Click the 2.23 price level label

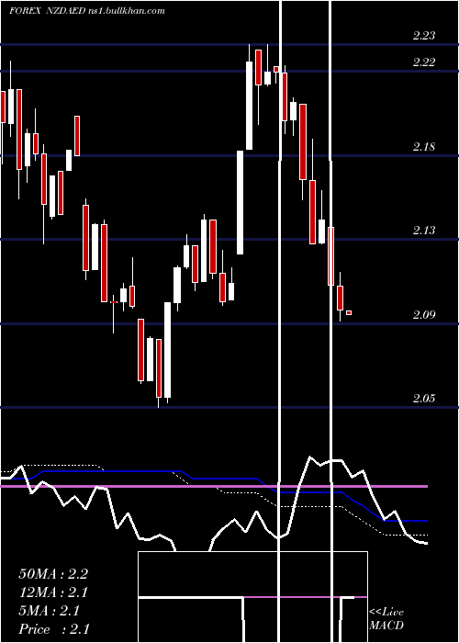point(424,35)
